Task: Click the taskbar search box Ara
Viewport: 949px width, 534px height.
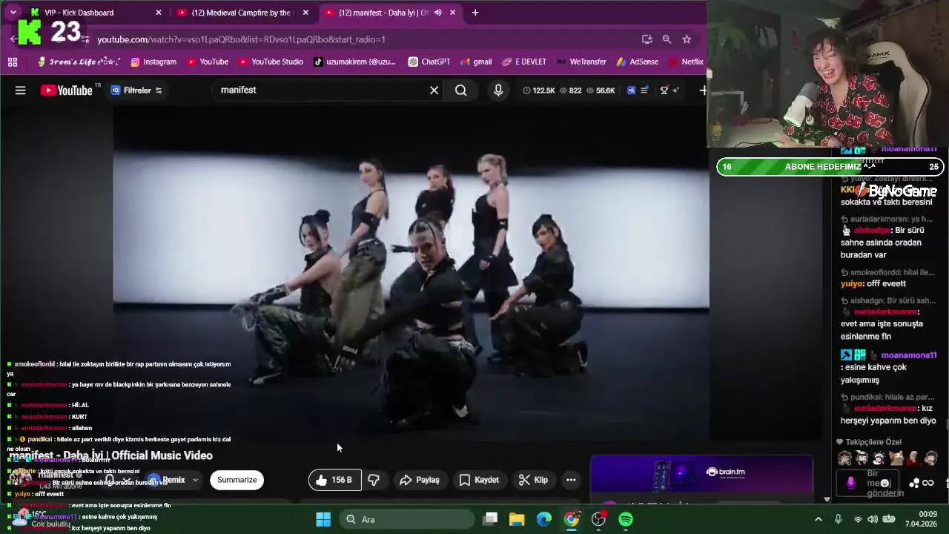Action: tap(407, 520)
